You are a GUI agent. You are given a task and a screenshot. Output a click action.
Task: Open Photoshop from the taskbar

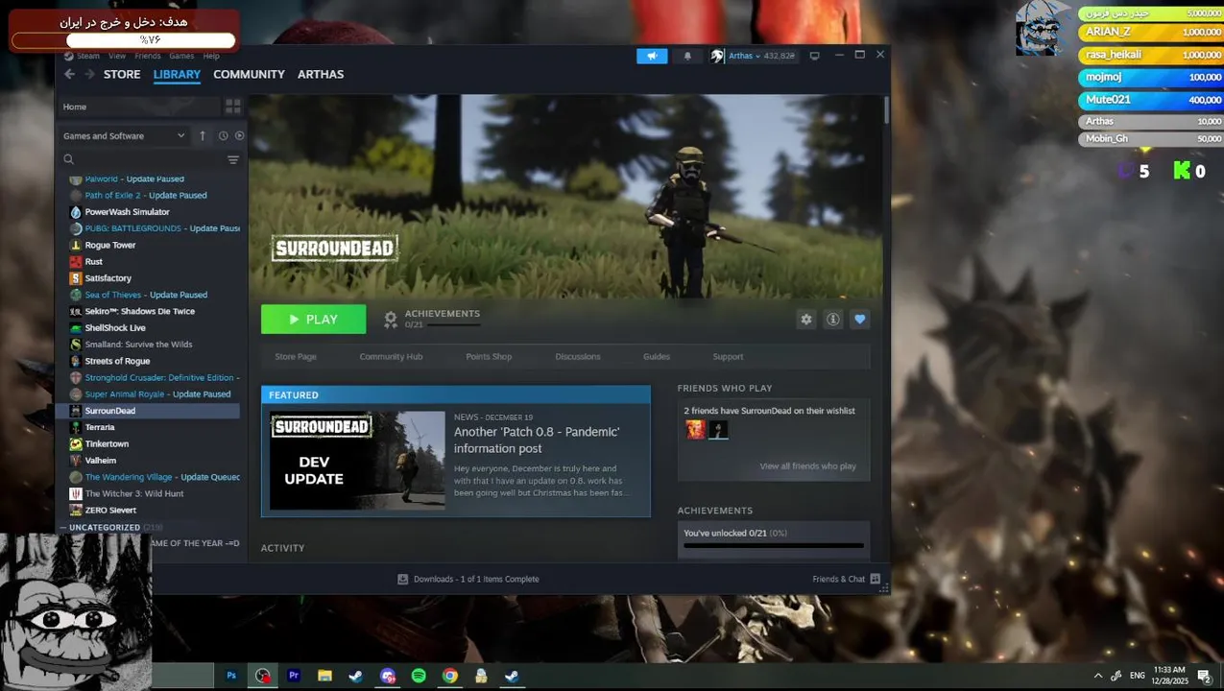pyautogui.click(x=231, y=676)
